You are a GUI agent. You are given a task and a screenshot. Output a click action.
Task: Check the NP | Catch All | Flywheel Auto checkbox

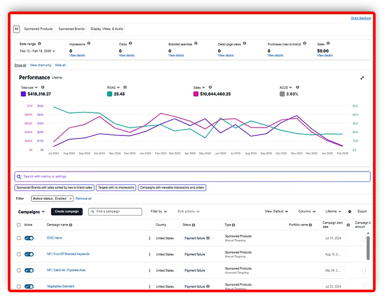19,270
